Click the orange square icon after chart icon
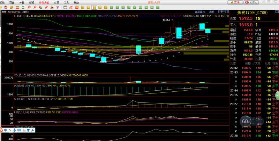The image size is (279, 141). coord(77,7)
